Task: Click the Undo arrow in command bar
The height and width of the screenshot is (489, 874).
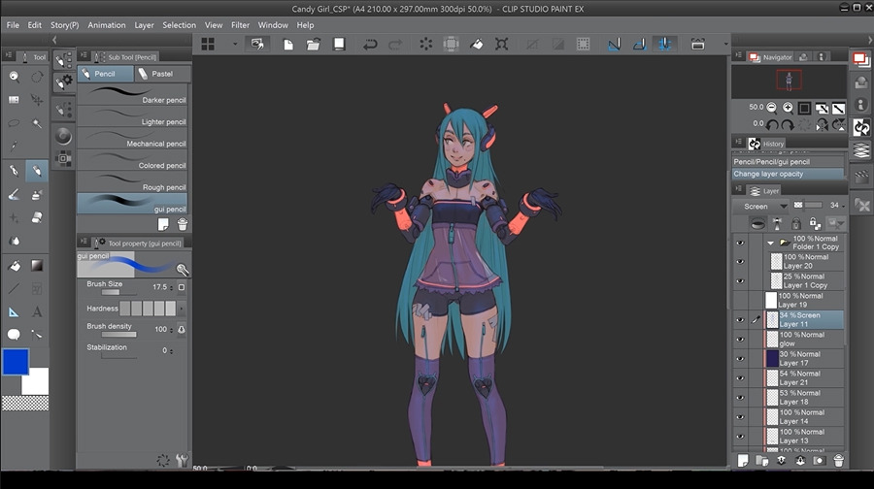Action: click(x=370, y=45)
